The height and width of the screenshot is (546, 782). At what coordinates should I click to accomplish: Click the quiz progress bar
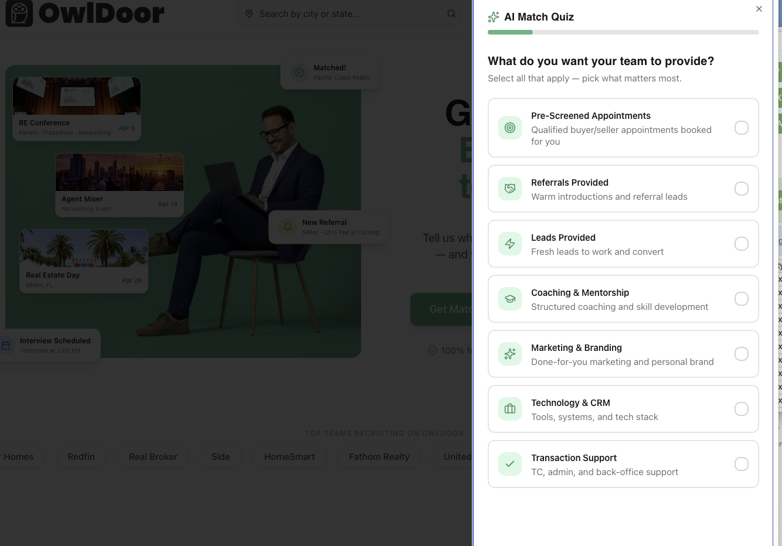[x=623, y=32]
